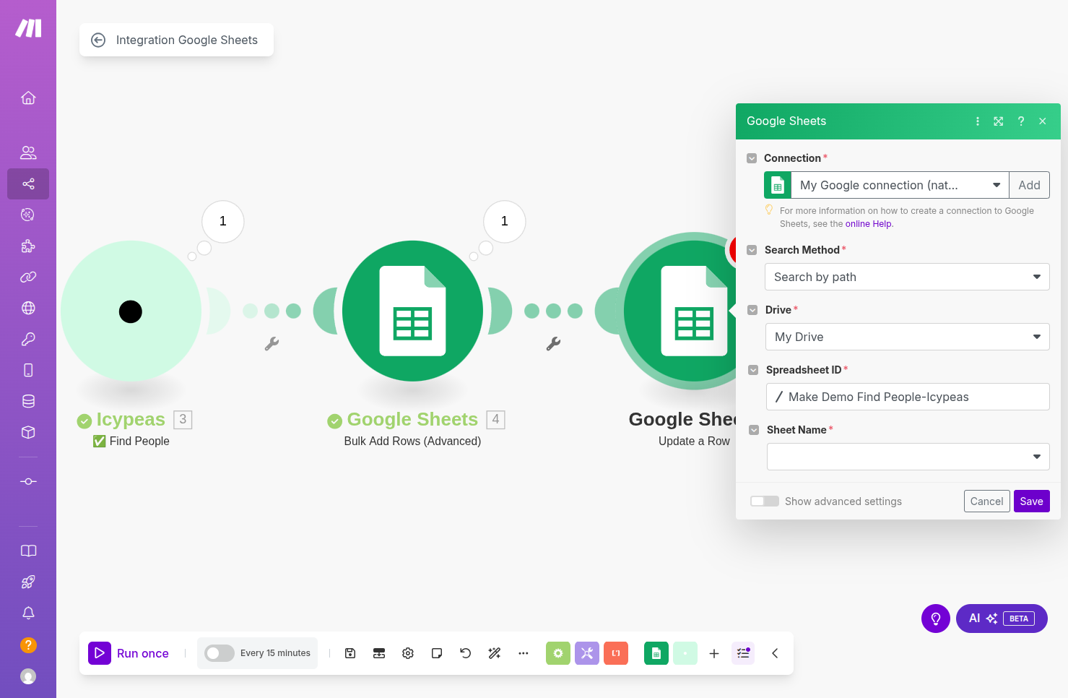
Task: Open the online Help link
Action: tap(869, 224)
